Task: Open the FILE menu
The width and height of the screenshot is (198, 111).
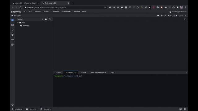Action: 25,12
